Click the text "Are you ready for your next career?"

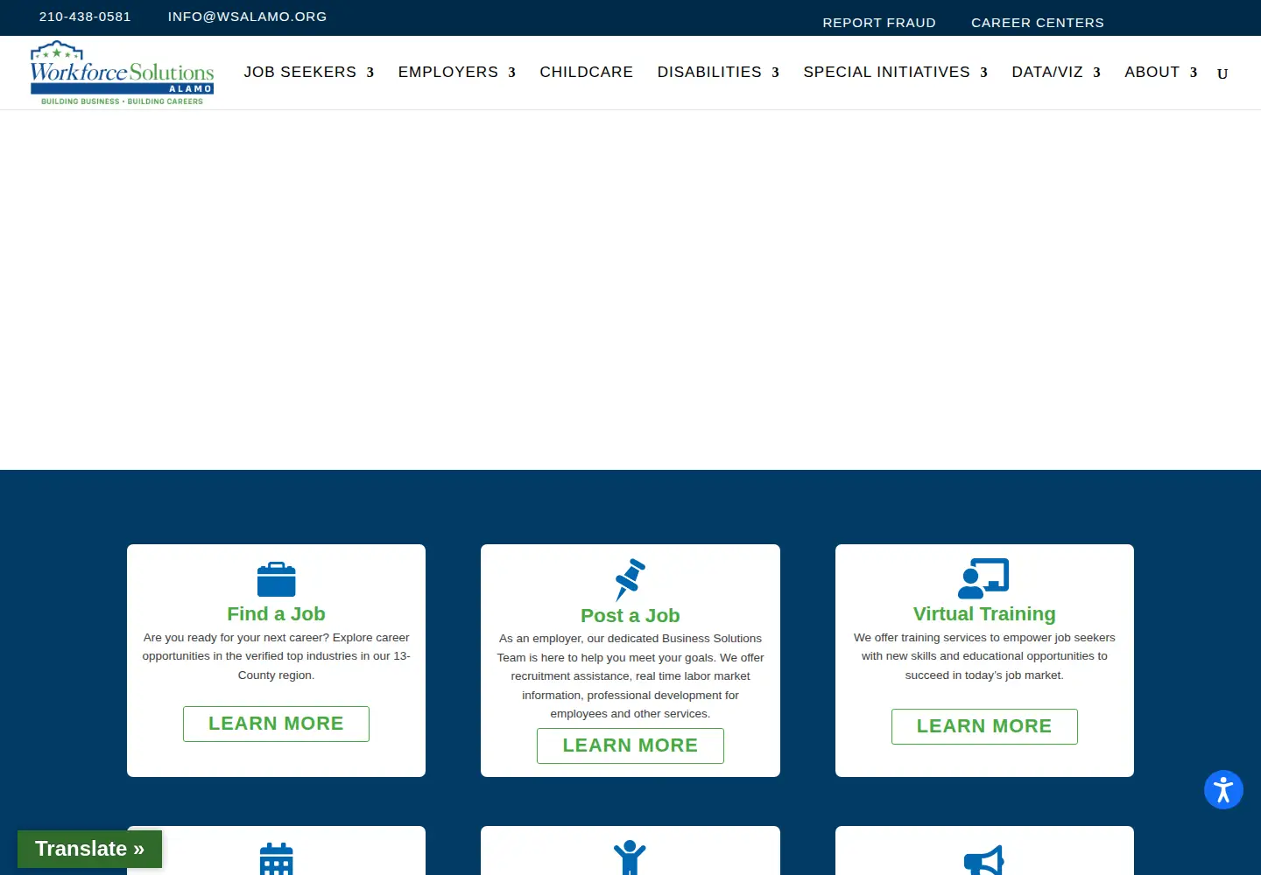tap(236, 638)
